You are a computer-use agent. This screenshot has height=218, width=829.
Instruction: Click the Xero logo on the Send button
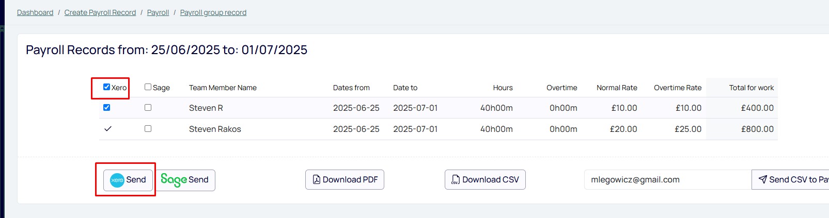(x=117, y=180)
